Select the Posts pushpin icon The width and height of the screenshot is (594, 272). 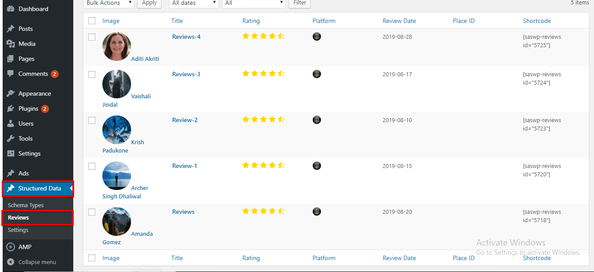(x=11, y=29)
